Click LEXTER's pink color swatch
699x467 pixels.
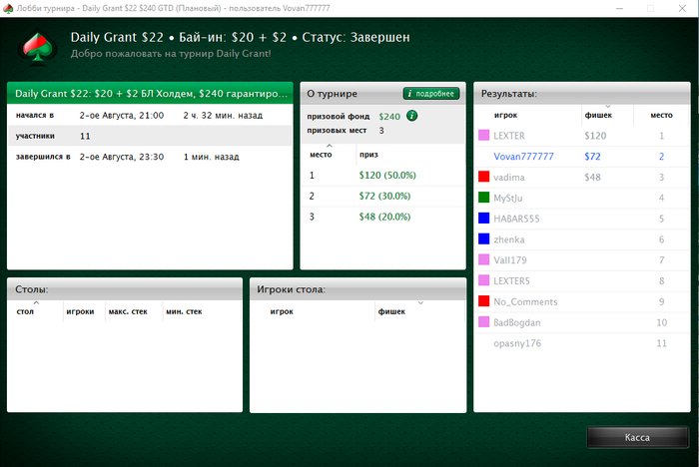[x=483, y=136]
